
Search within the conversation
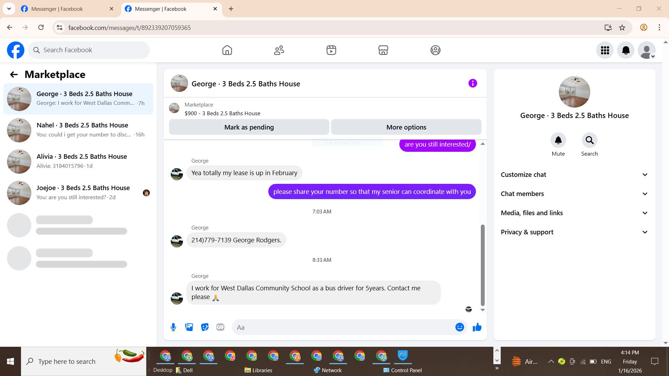(x=589, y=140)
